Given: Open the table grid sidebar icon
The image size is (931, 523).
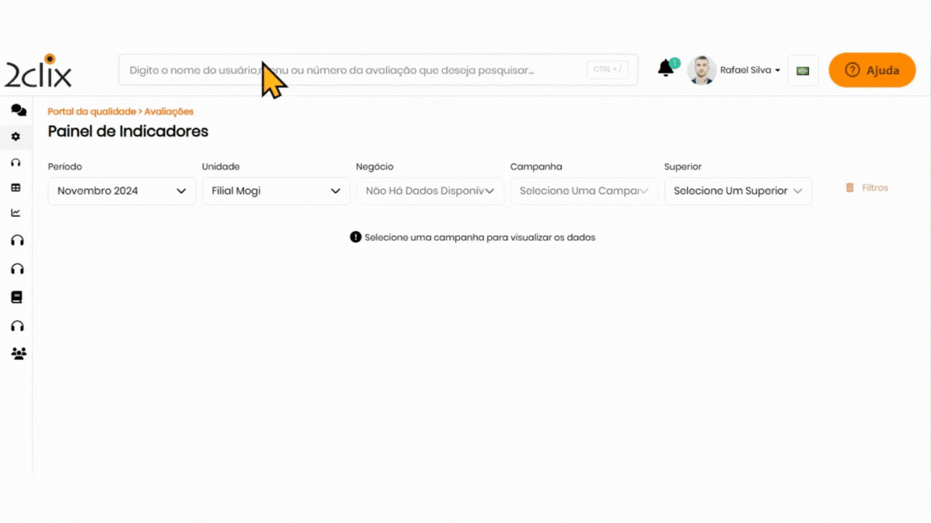Looking at the screenshot, I should pos(15,188).
